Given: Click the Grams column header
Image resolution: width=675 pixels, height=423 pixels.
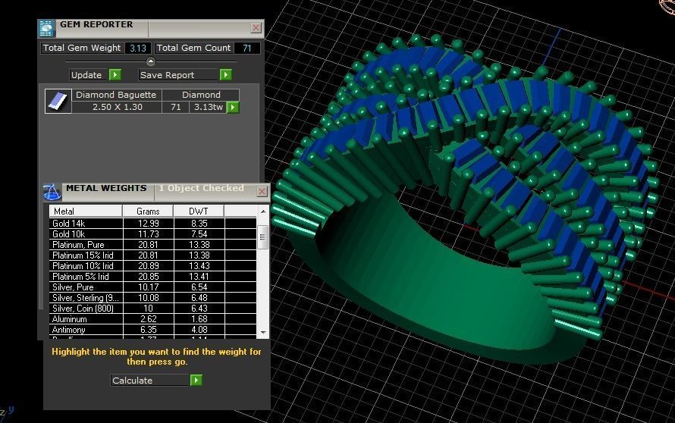Looking at the screenshot, I should 148,211.
